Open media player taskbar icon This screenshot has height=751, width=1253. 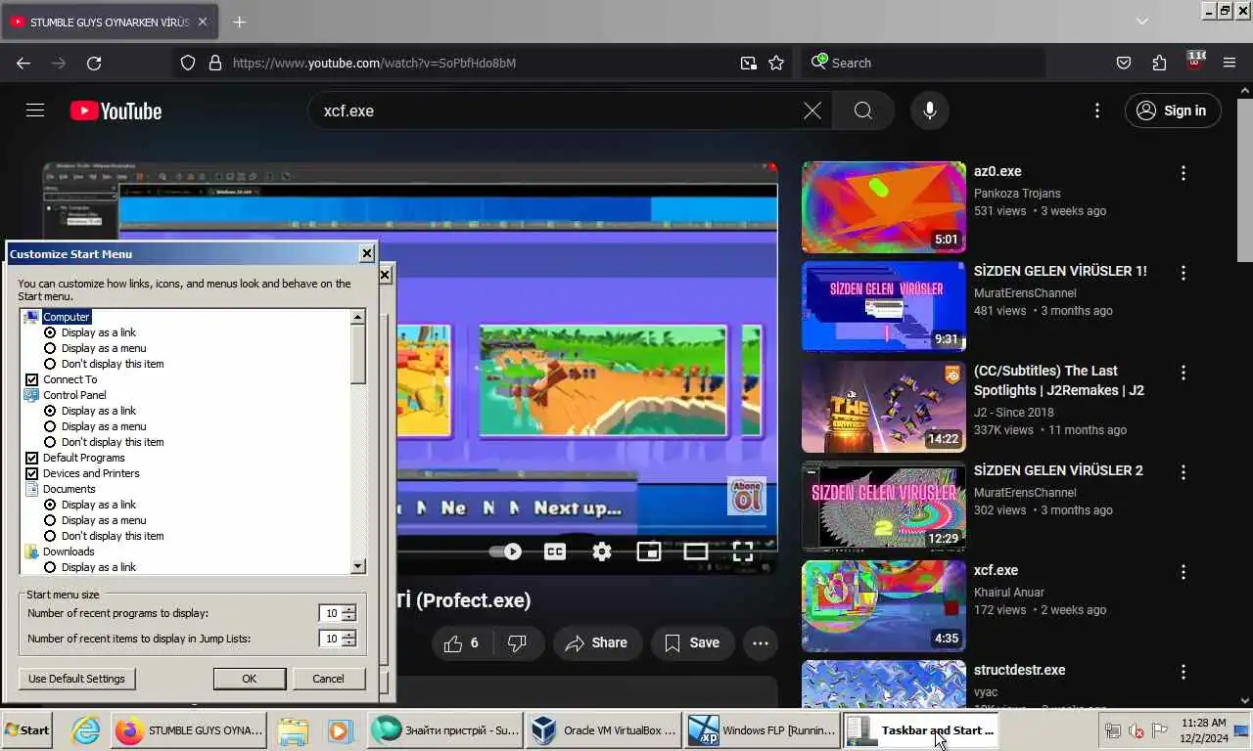tap(339, 730)
